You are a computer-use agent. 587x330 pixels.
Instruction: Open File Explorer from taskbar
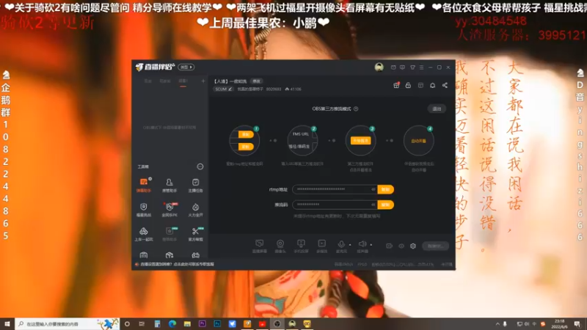pos(187,324)
